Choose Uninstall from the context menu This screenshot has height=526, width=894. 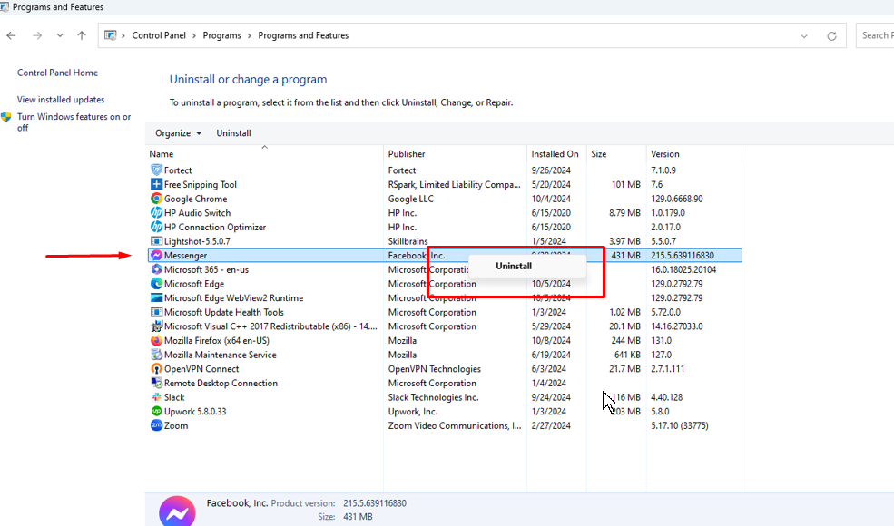pyautogui.click(x=514, y=266)
